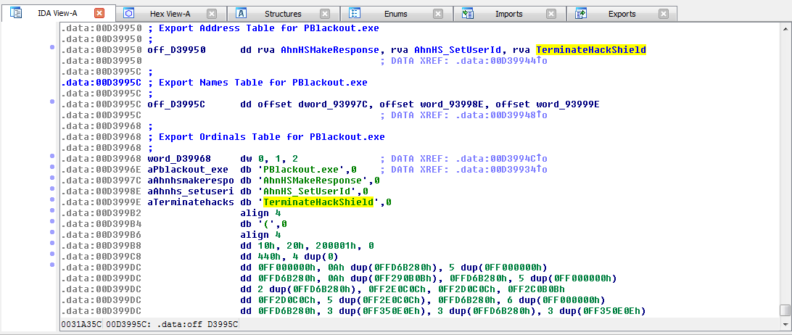Click breakpoint dot at first 00D399DC line

click(x=52, y=265)
